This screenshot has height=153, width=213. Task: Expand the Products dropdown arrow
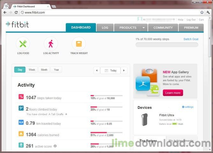143,28
